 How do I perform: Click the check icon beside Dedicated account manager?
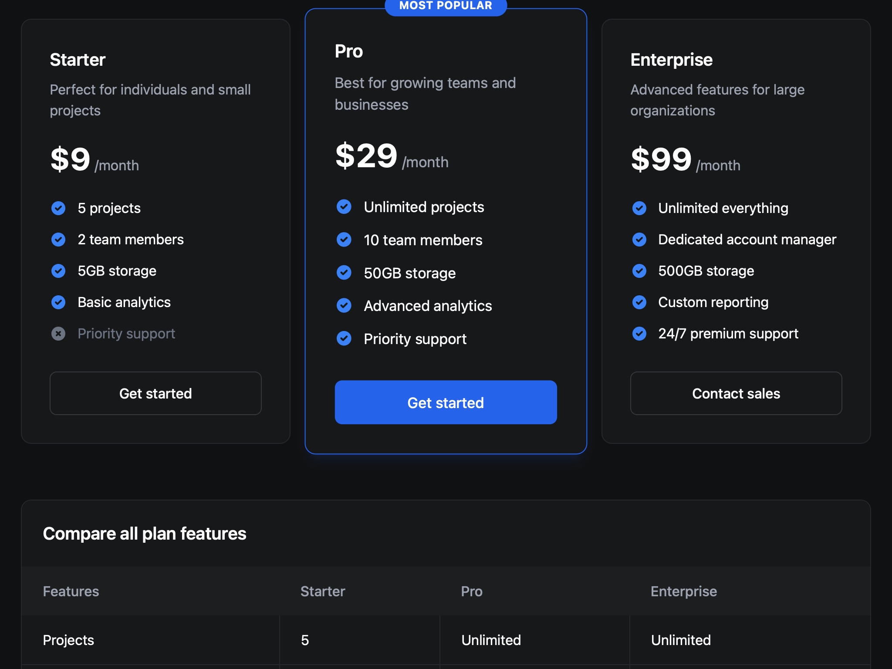[639, 240]
